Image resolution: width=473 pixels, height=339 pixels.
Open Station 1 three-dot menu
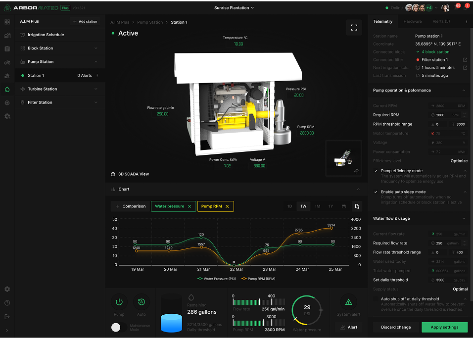(97, 75)
